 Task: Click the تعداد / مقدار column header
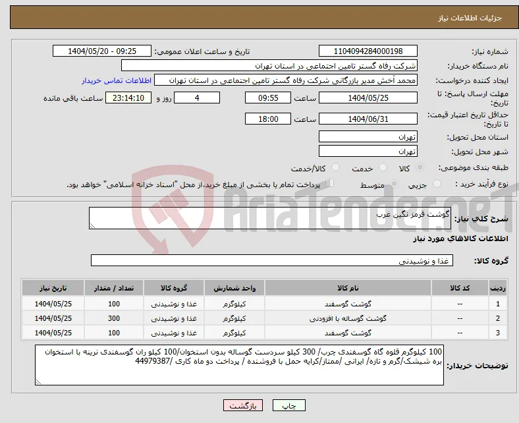114,288
